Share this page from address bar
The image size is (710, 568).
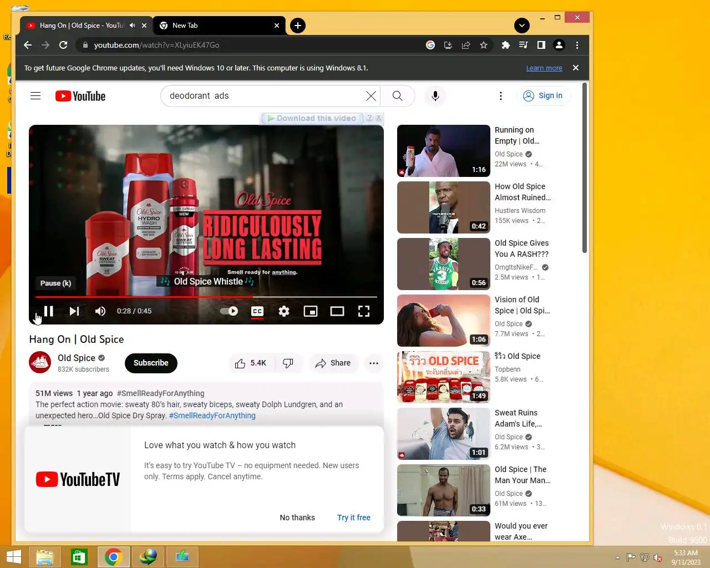[466, 45]
